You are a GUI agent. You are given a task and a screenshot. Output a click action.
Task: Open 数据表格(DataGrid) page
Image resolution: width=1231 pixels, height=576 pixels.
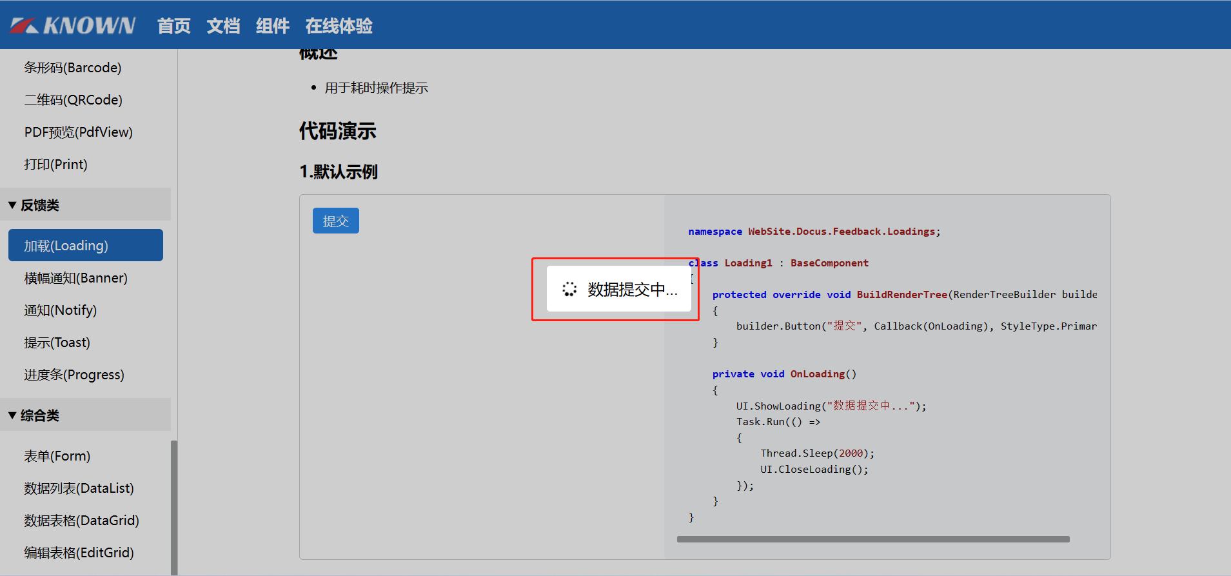point(82,521)
